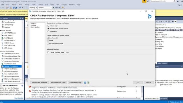Collapse Other Sources group
This screenshot has width=183, height=103.
pos(1,30)
